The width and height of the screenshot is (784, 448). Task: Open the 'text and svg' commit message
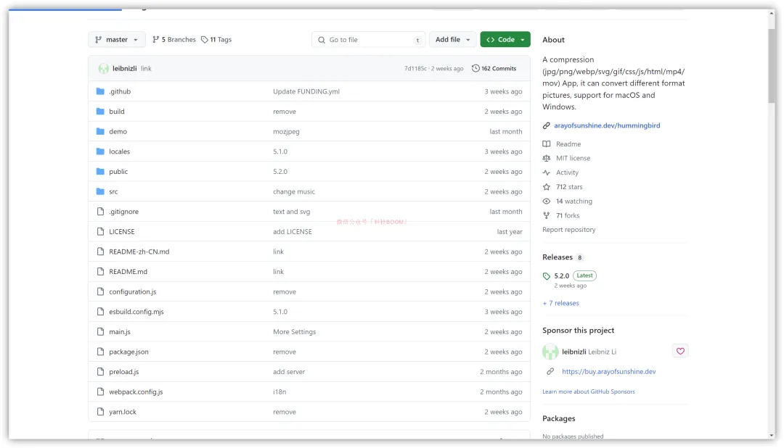point(292,211)
